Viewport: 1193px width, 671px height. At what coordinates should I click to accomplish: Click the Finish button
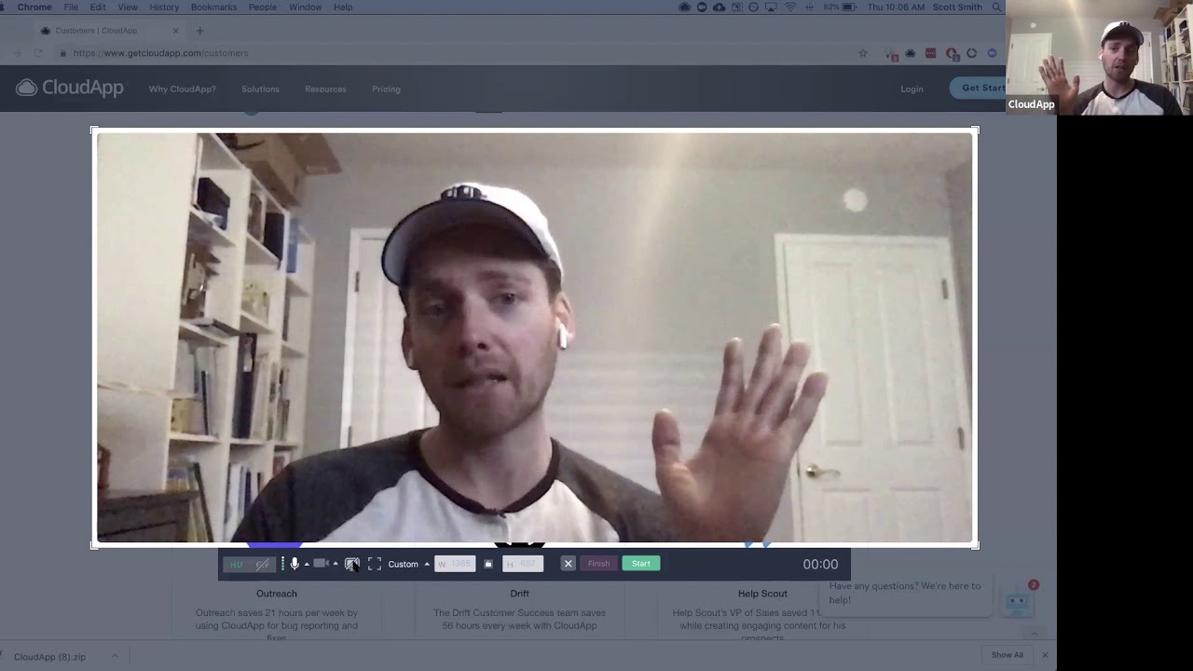(598, 564)
